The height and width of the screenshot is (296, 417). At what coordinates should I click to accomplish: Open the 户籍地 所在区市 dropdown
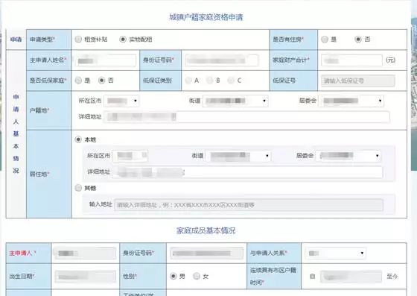click(x=122, y=101)
